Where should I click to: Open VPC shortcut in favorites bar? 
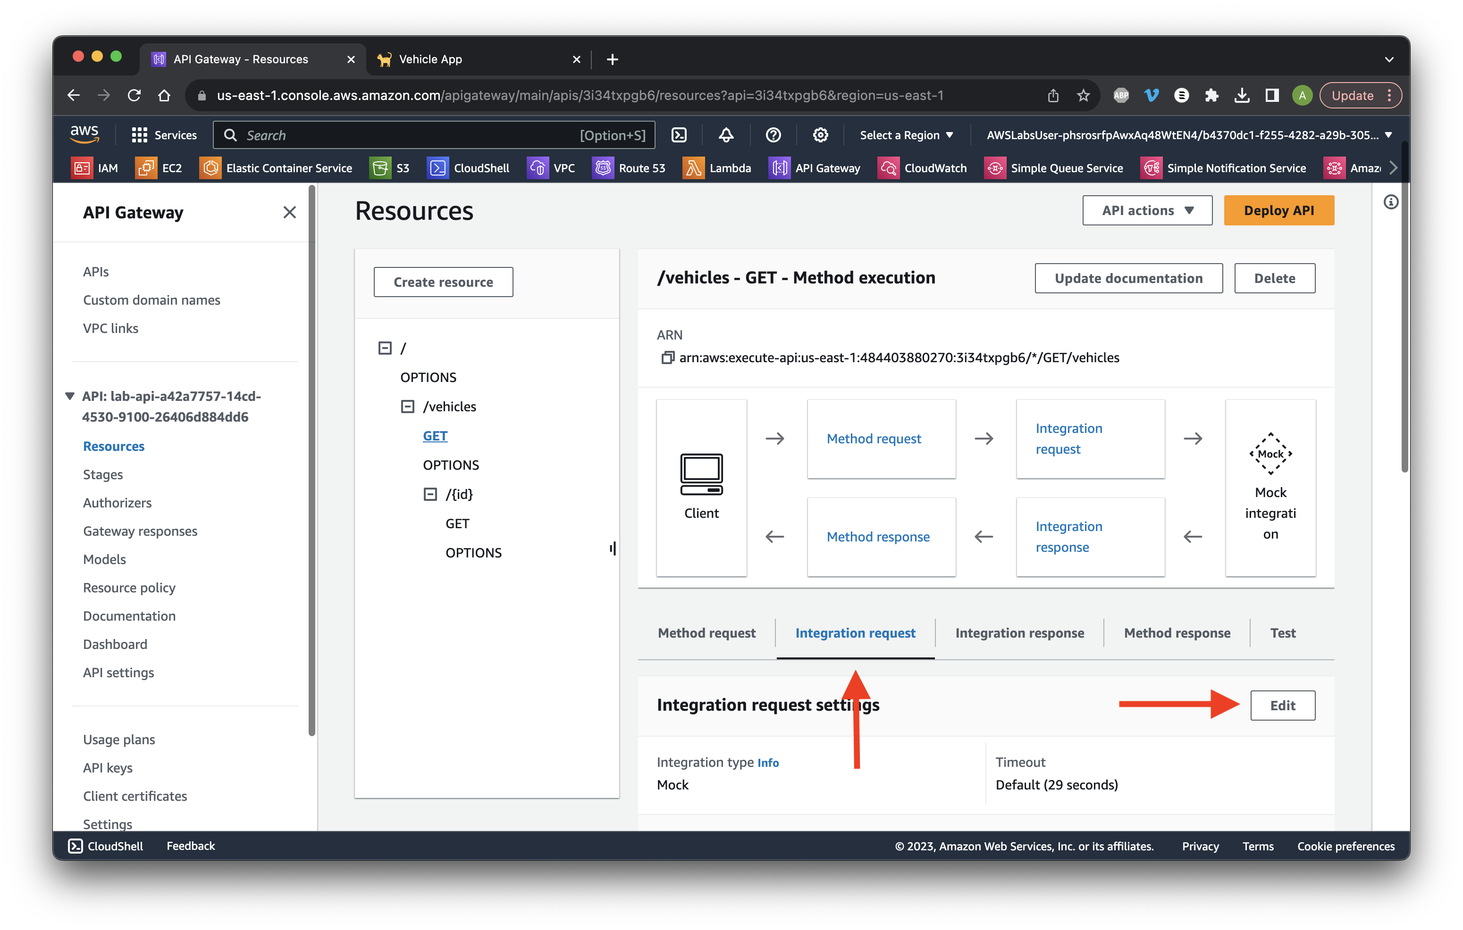pyautogui.click(x=551, y=167)
